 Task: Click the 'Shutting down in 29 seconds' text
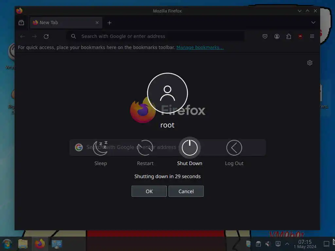tap(167, 176)
